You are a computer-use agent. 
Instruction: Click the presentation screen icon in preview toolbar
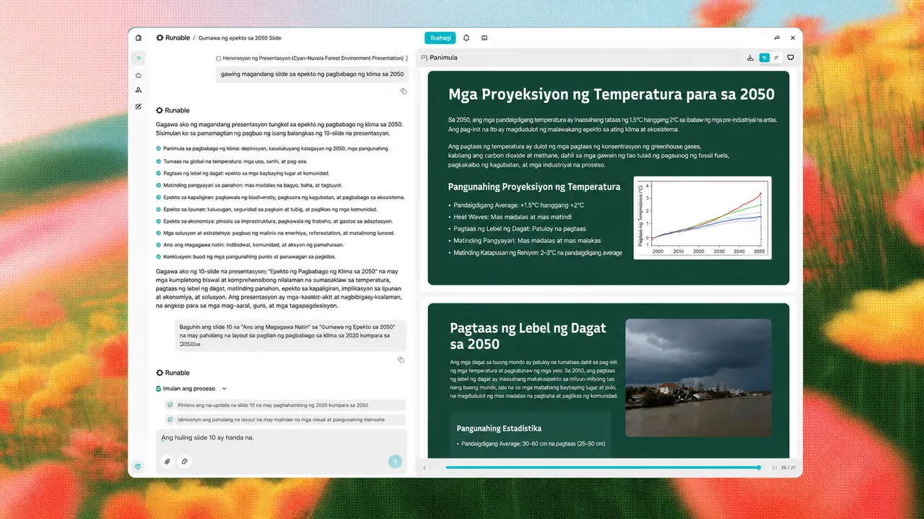pyautogui.click(x=790, y=58)
